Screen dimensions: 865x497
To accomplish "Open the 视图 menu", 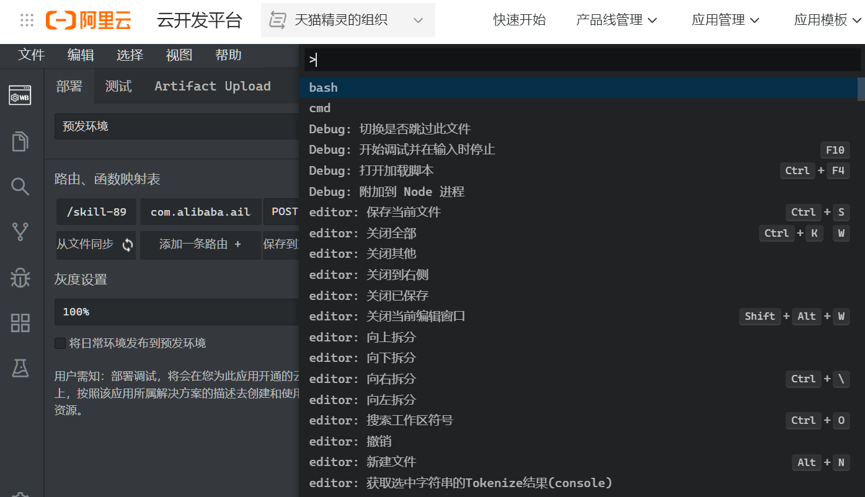I will coord(179,55).
